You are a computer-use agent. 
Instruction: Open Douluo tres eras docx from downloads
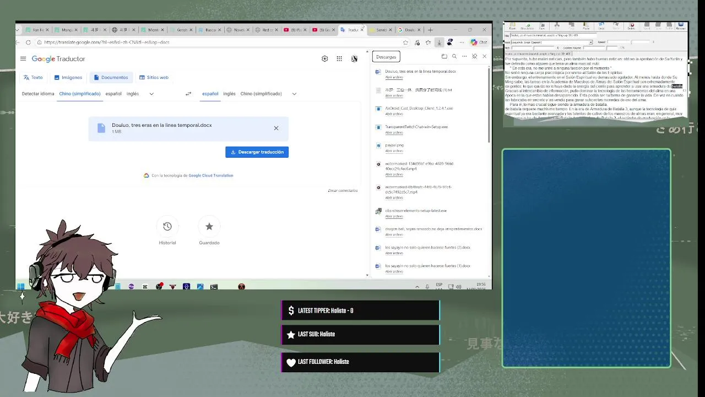420,71
